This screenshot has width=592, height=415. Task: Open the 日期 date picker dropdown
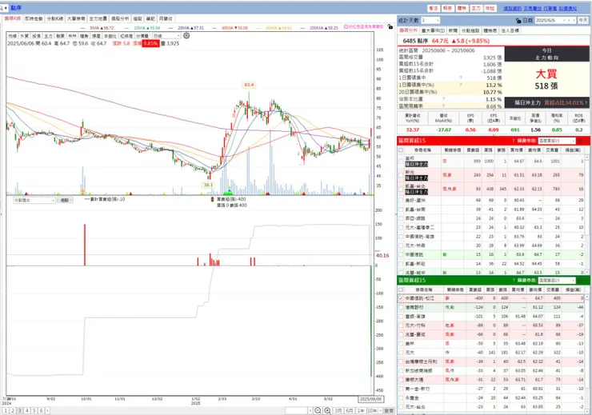[565, 20]
